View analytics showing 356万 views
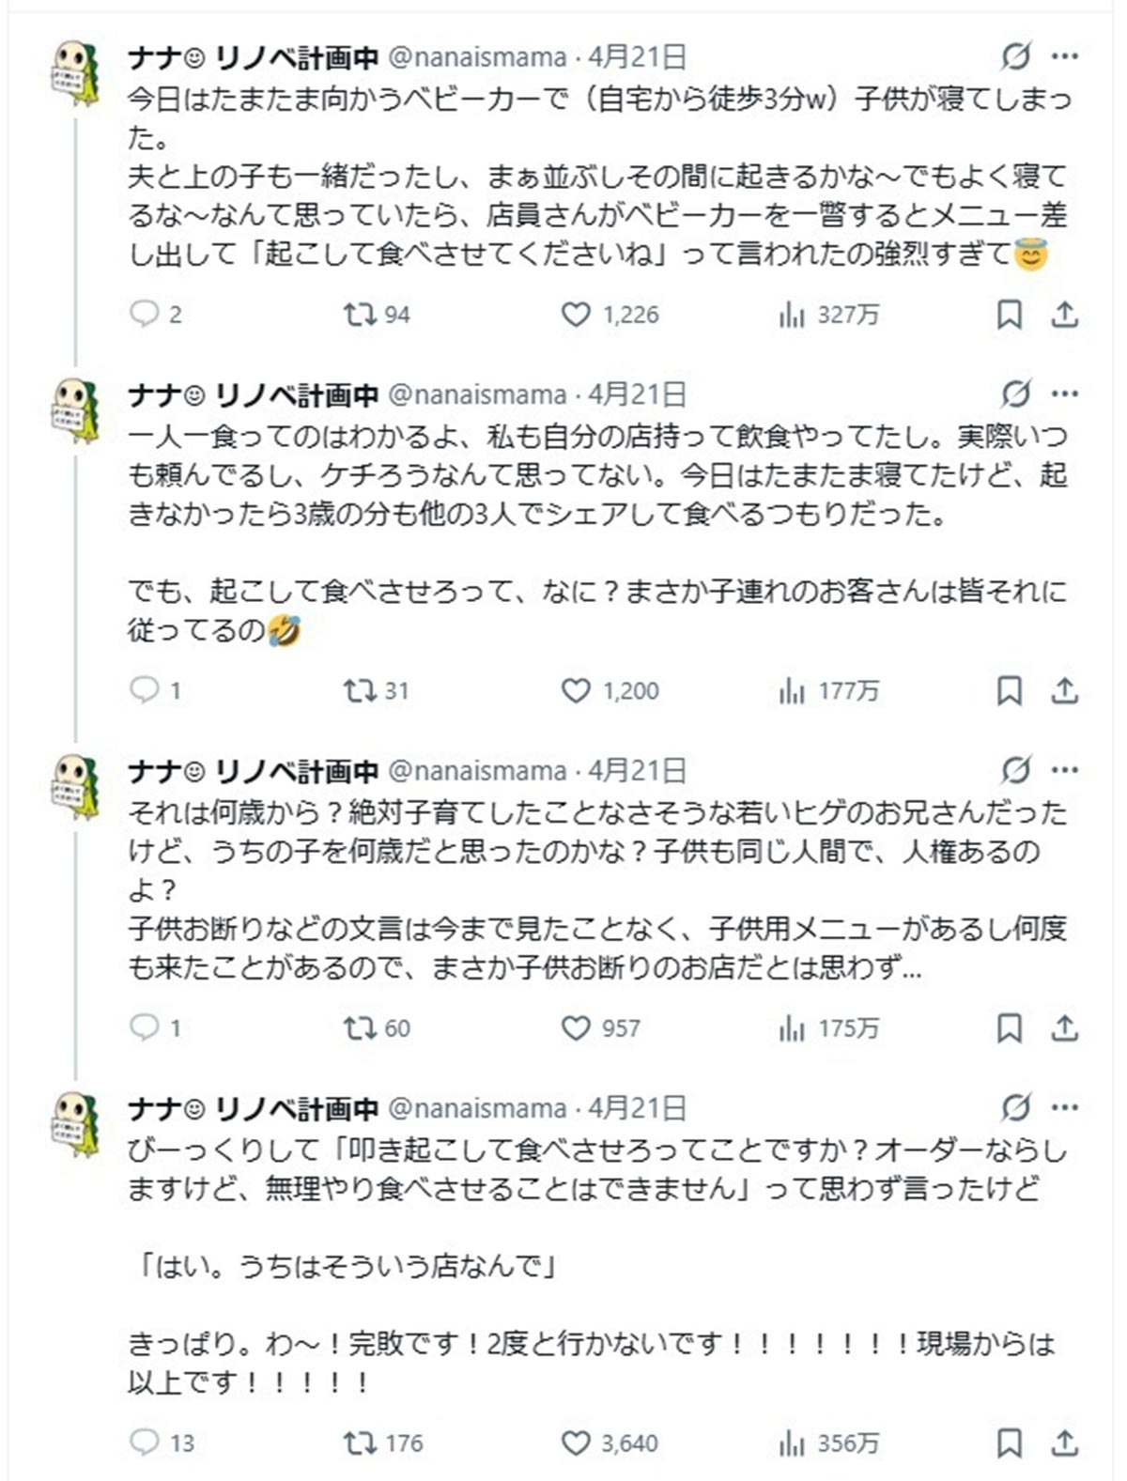 [x=792, y=1442]
